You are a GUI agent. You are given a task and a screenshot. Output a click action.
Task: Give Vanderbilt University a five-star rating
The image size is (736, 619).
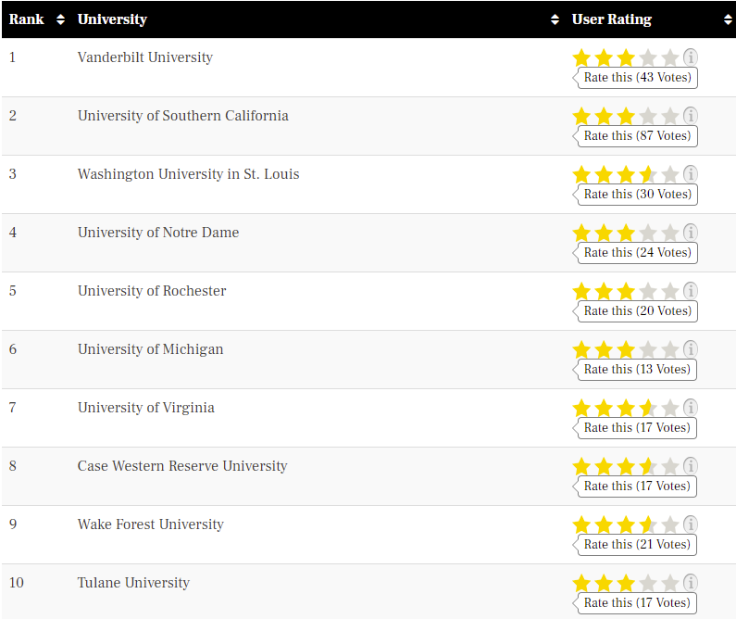coord(670,57)
